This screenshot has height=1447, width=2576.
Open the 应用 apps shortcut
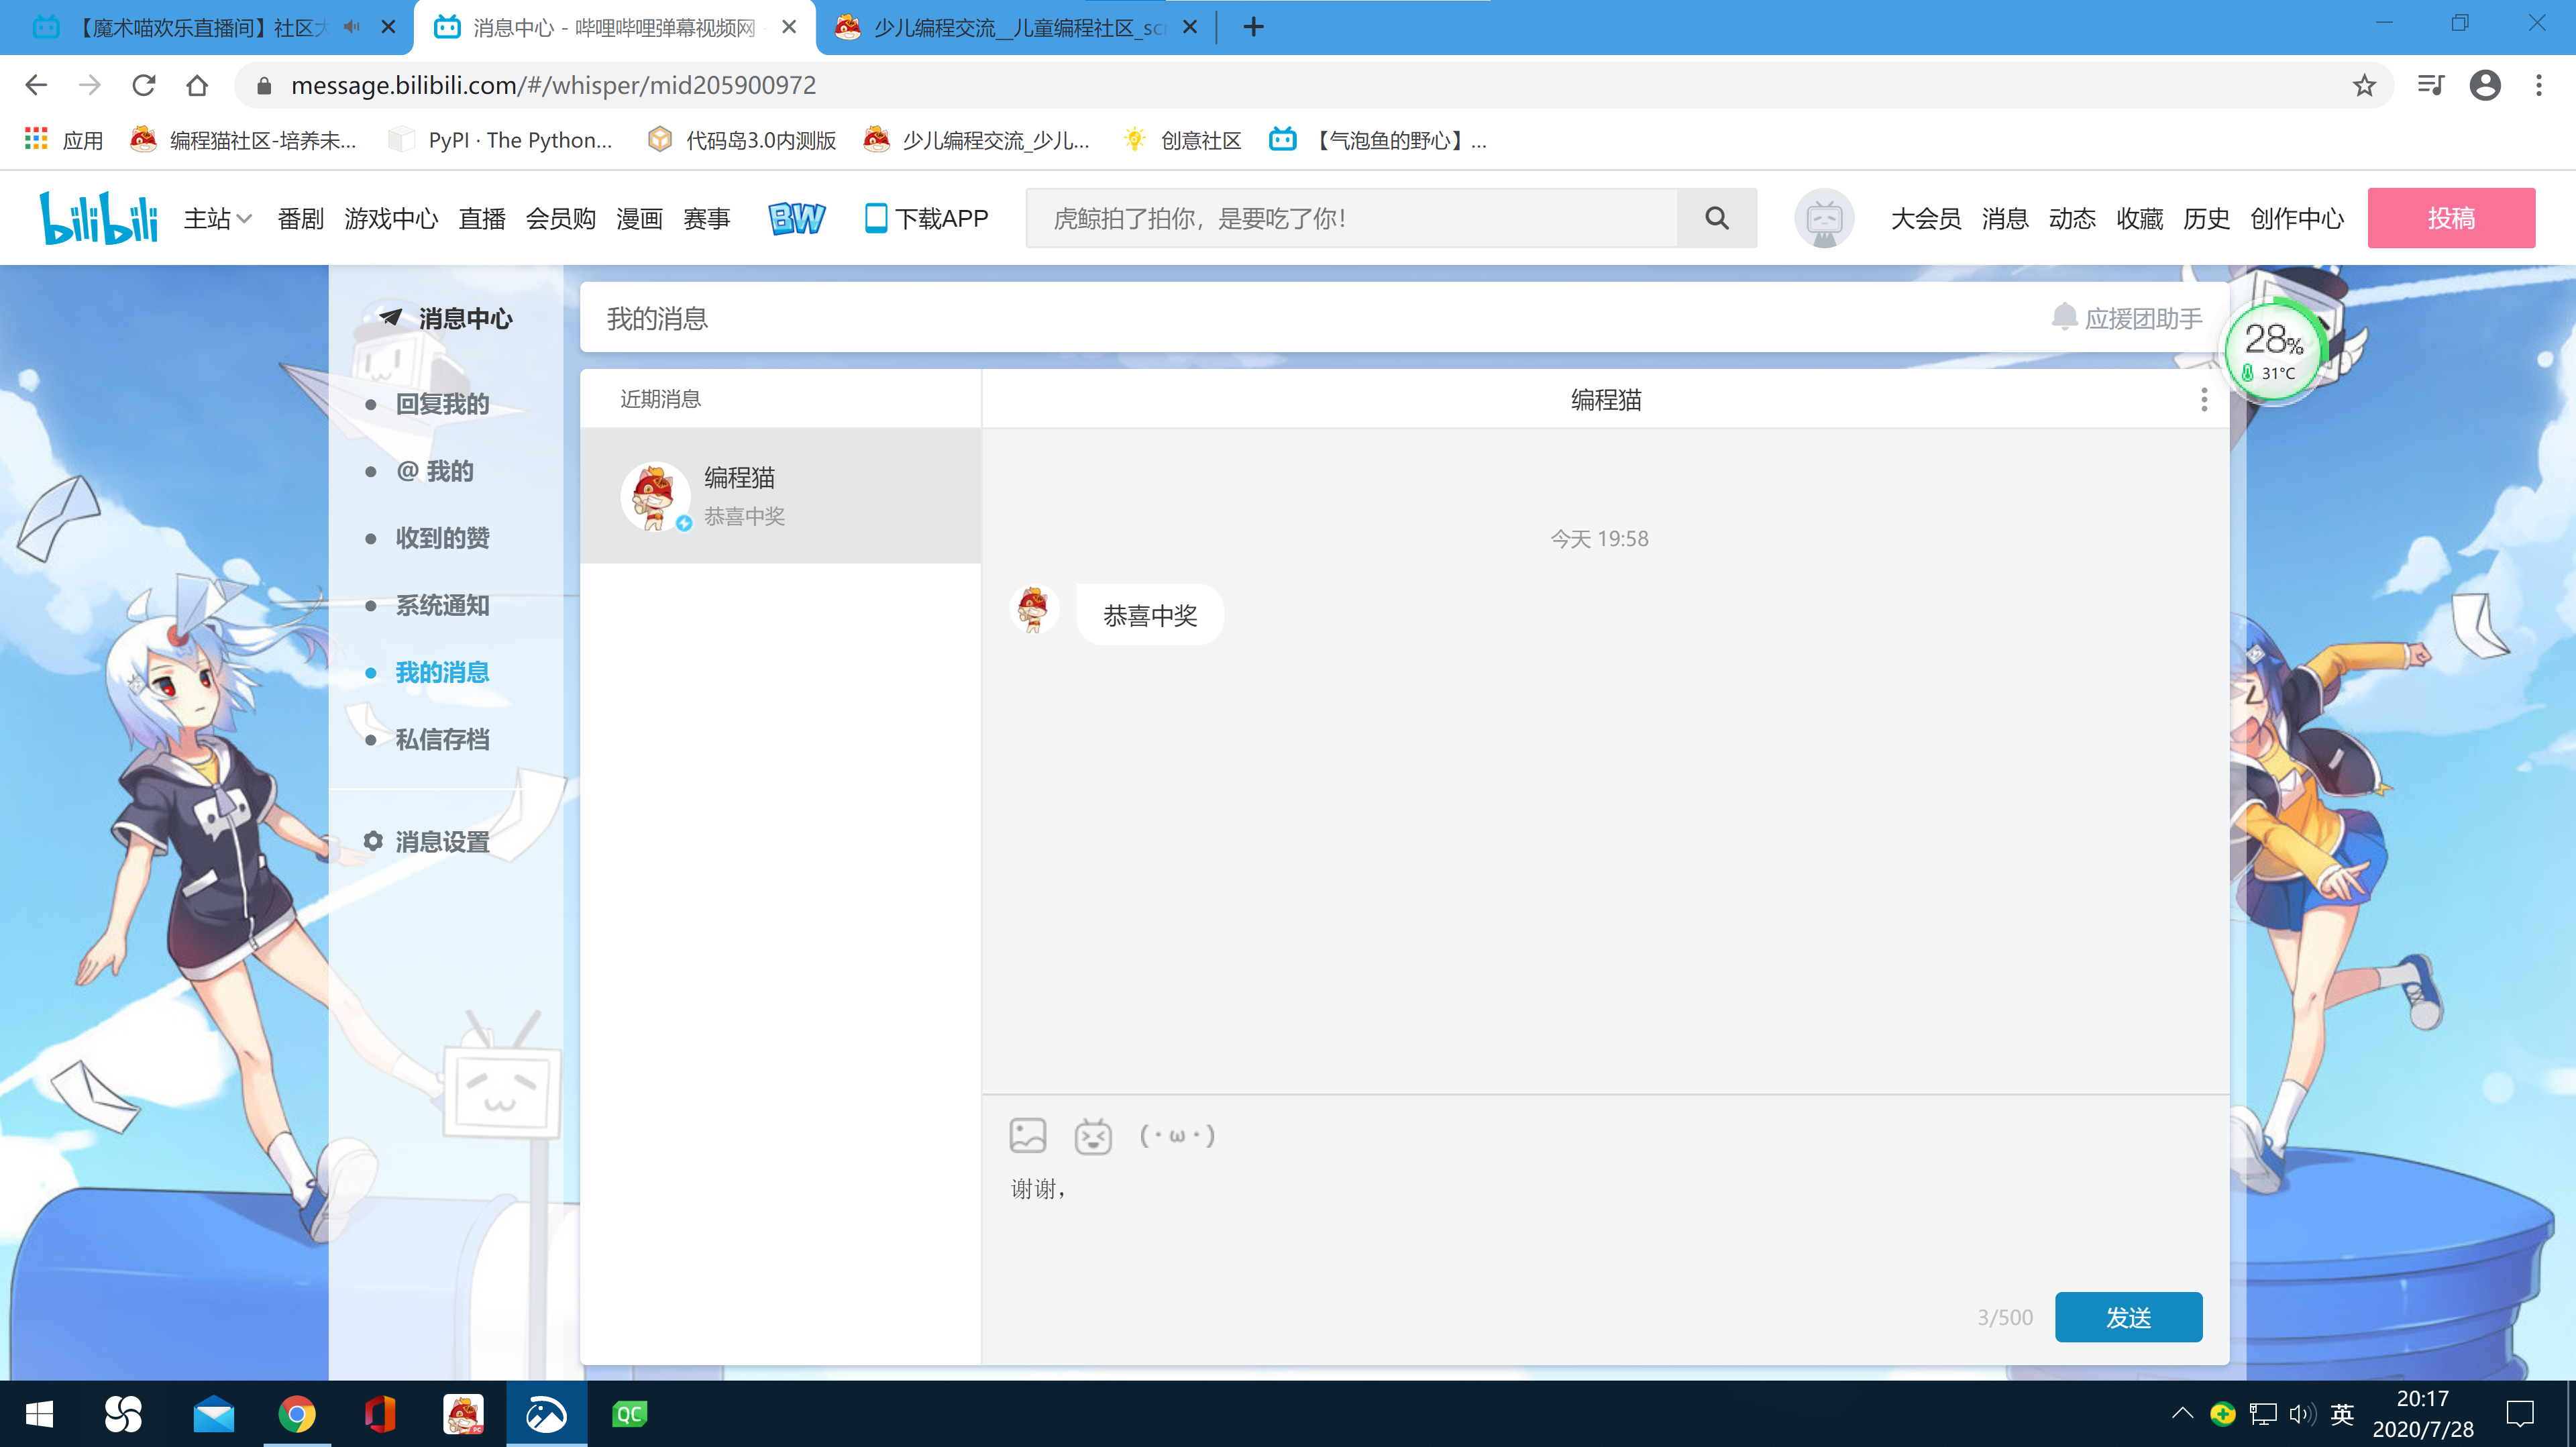pyautogui.click(x=64, y=140)
